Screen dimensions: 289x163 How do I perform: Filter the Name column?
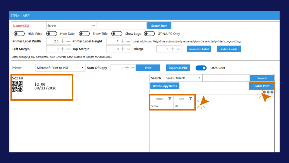click(170, 99)
